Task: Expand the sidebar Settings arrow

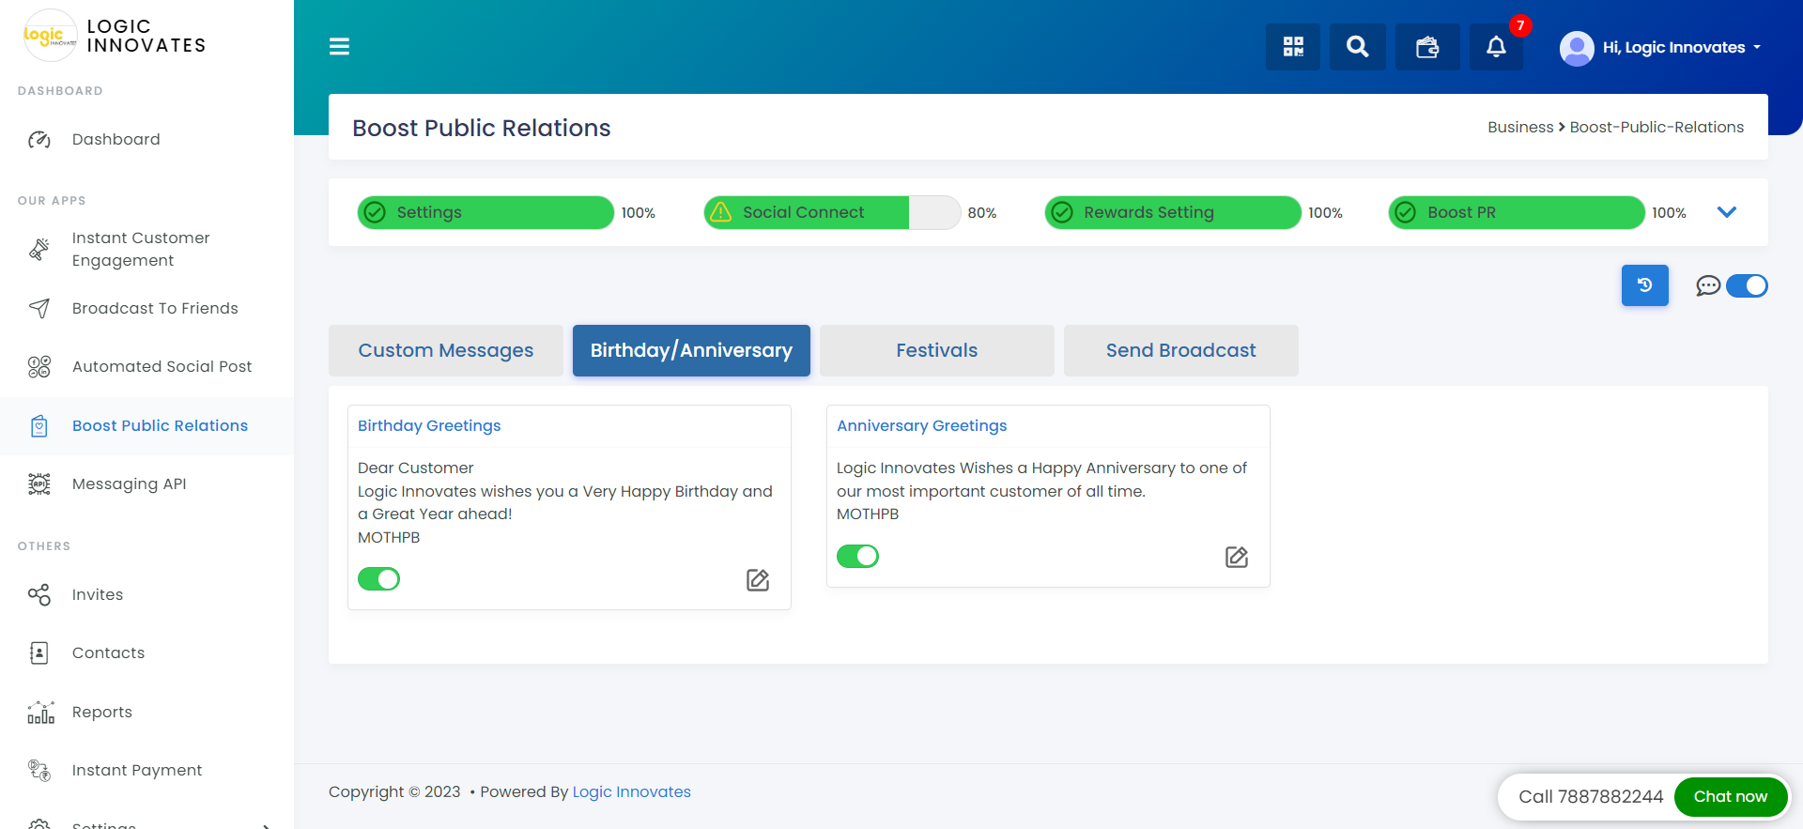Action: (267, 825)
